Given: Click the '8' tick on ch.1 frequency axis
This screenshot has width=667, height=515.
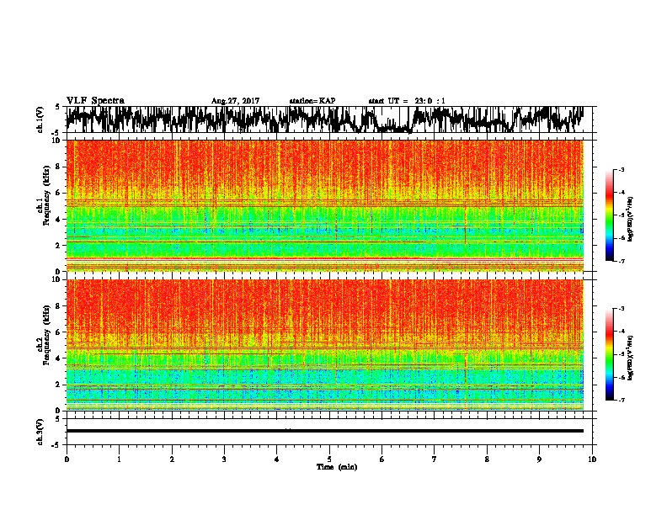Looking at the screenshot, I should [x=59, y=167].
